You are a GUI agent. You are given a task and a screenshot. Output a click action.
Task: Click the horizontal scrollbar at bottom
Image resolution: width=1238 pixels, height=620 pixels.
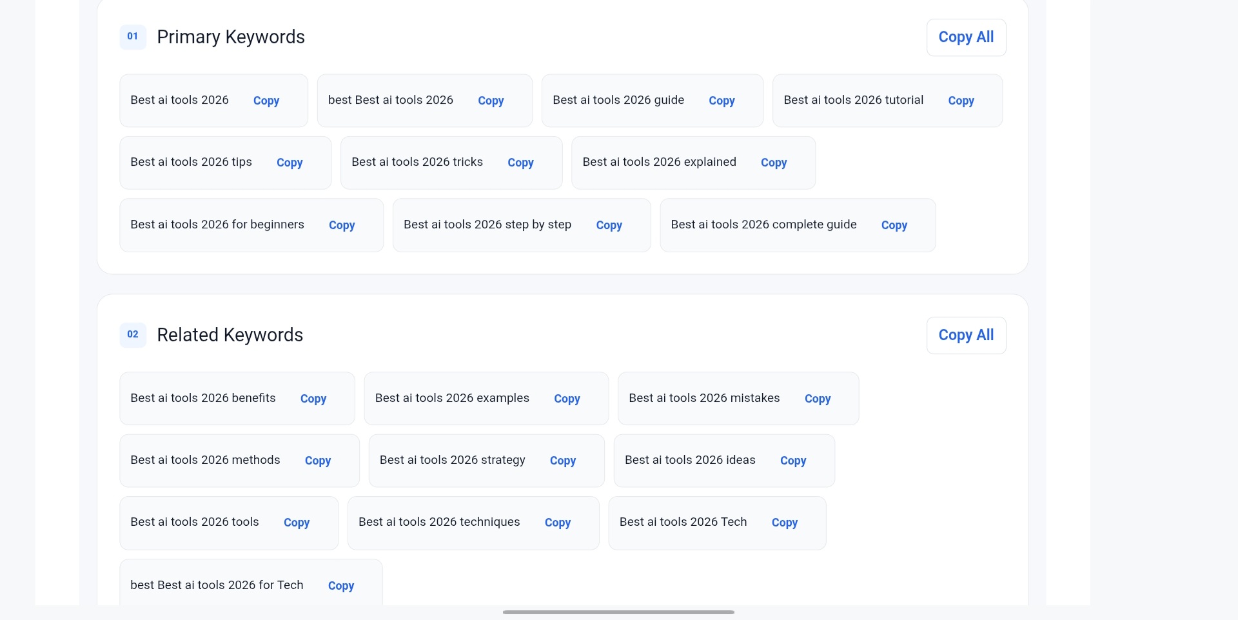pyautogui.click(x=618, y=612)
